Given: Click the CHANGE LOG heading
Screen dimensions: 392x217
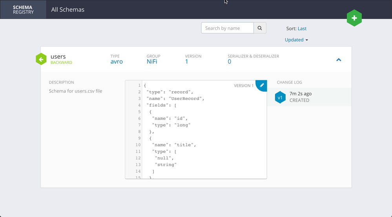Looking at the screenshot, I should click(289, 82).
